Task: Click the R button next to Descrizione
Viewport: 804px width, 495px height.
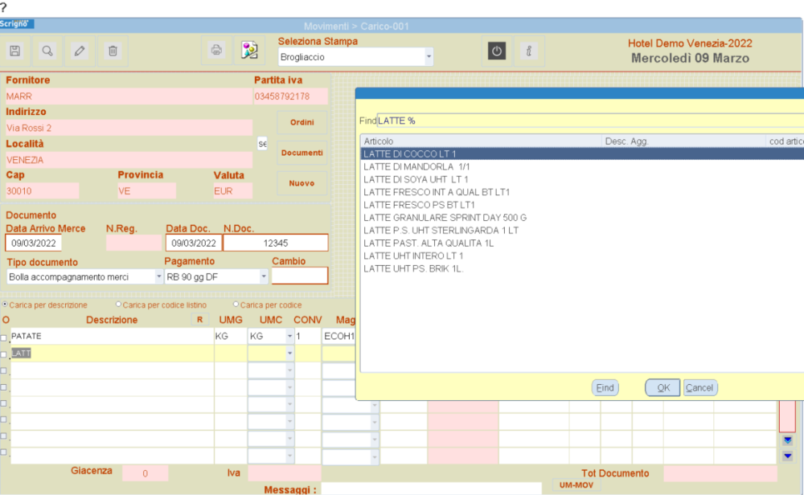Action: (200, 319)
